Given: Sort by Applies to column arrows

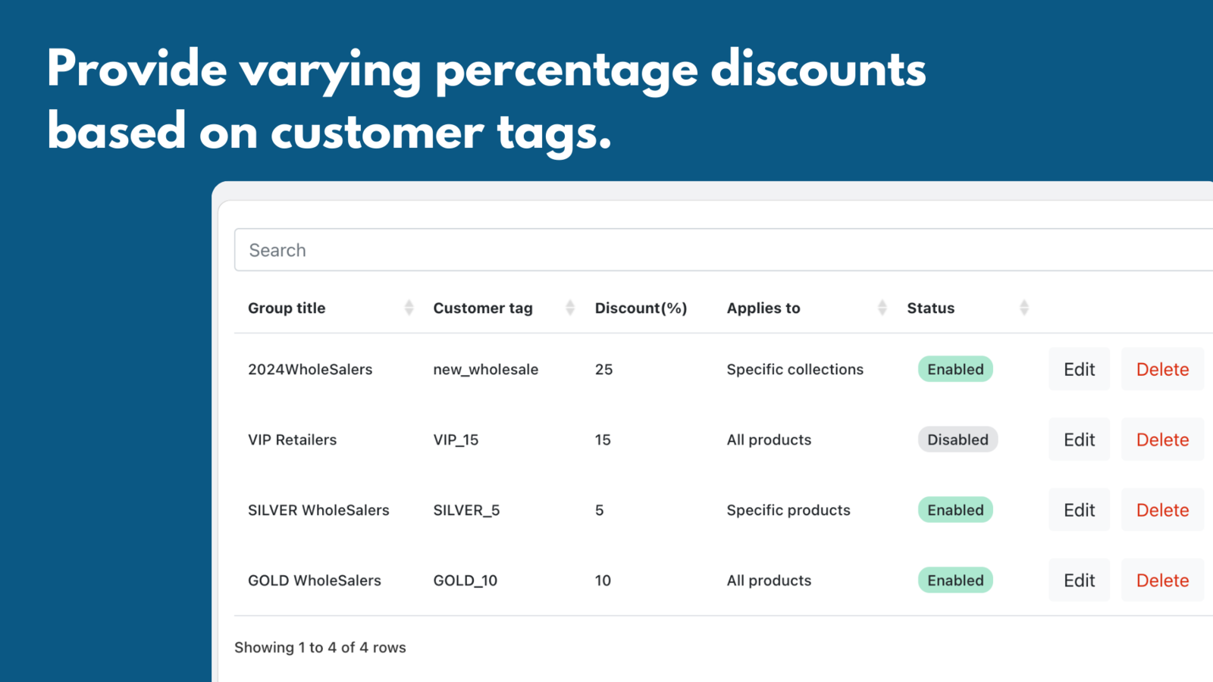Looking at the screenshot, I should [882, 308].
